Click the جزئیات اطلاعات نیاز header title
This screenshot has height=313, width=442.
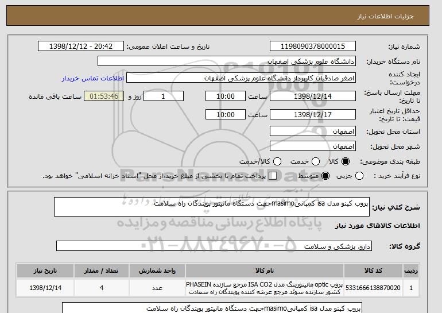point(385,16)
